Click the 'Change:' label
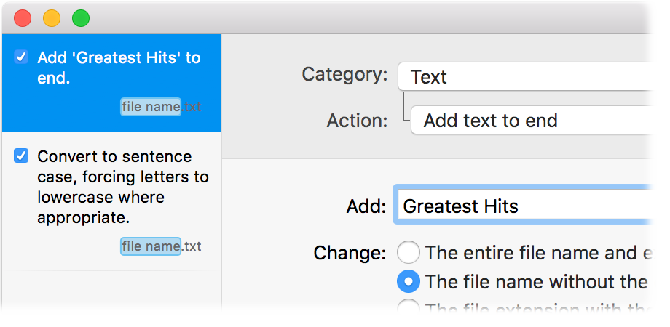The width and height of the screenshot is (670, 327). [350, 253]
